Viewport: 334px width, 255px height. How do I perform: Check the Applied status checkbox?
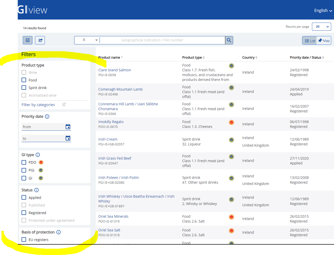(24, 197)
